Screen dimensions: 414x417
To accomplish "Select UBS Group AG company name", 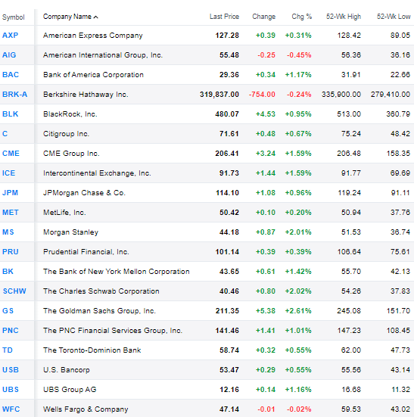I will (x=70, y=390).
